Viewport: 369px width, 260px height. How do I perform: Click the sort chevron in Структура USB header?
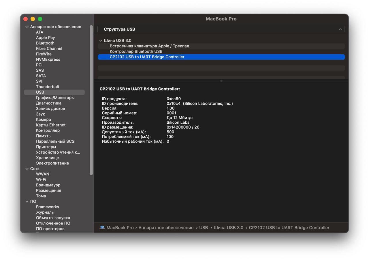point(340,29)
